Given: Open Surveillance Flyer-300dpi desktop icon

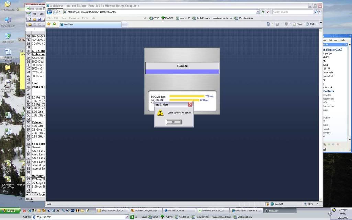Looking at the screenshot, I should coord(8,182).
